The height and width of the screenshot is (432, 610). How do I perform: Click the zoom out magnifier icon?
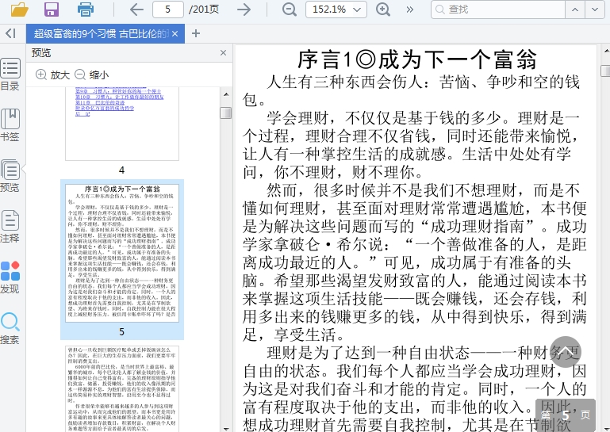290,10
